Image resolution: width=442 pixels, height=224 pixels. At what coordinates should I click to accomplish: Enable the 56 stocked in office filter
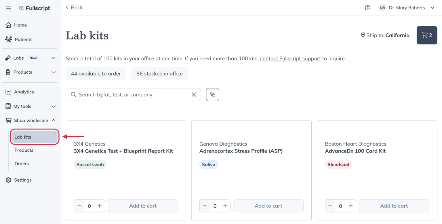point(160,74)
